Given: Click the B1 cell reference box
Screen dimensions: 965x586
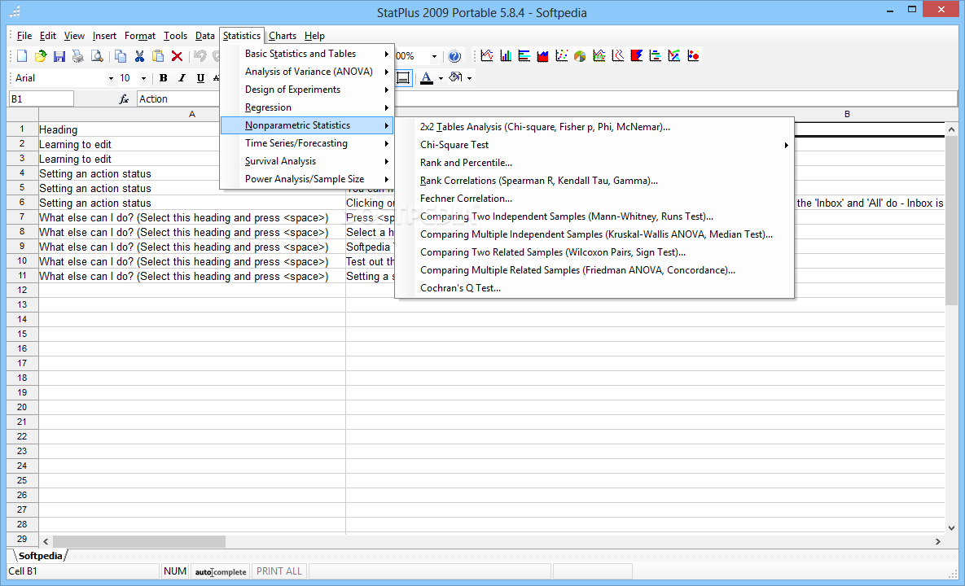Looking at the screenshot, I should tap(41, 99).
